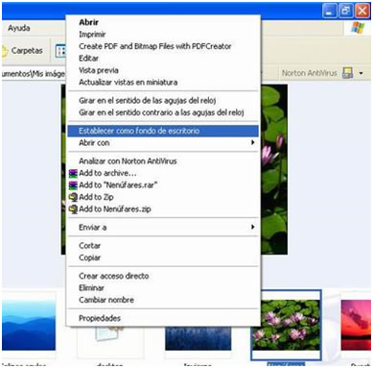Click the WinRAR icon beside Add to archive...

73,173
